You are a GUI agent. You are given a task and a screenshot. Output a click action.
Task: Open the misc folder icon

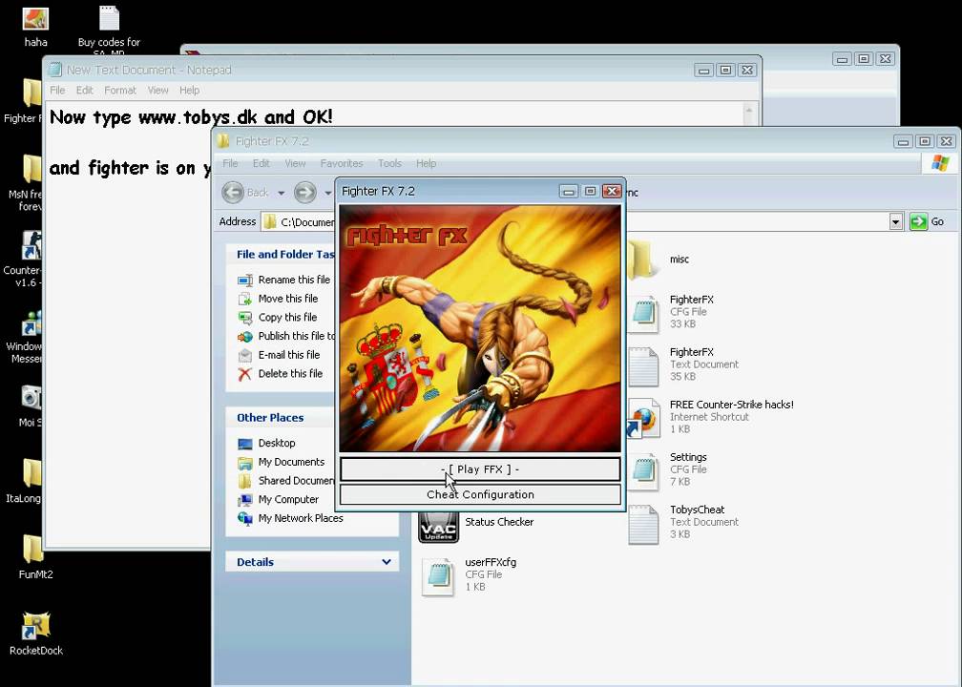click(x=643, y=260)
